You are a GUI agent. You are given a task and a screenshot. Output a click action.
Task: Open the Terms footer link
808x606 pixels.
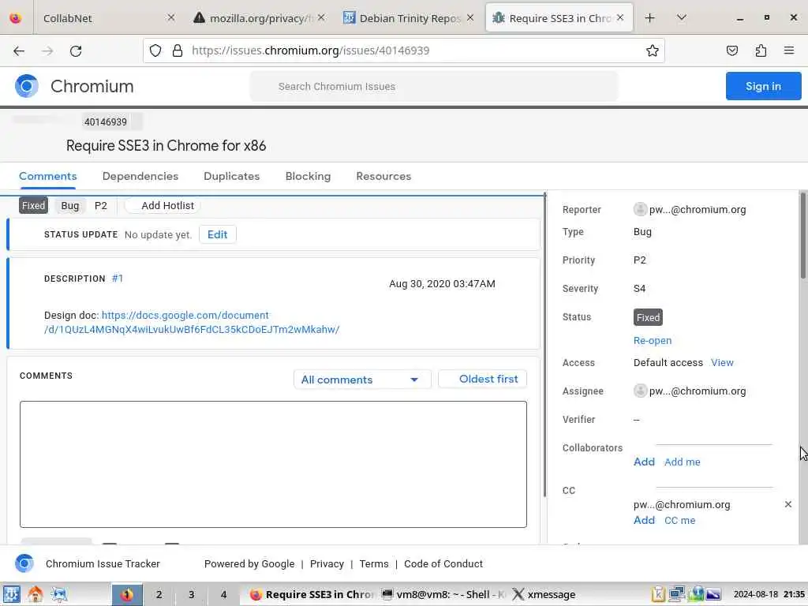point(373,563)
